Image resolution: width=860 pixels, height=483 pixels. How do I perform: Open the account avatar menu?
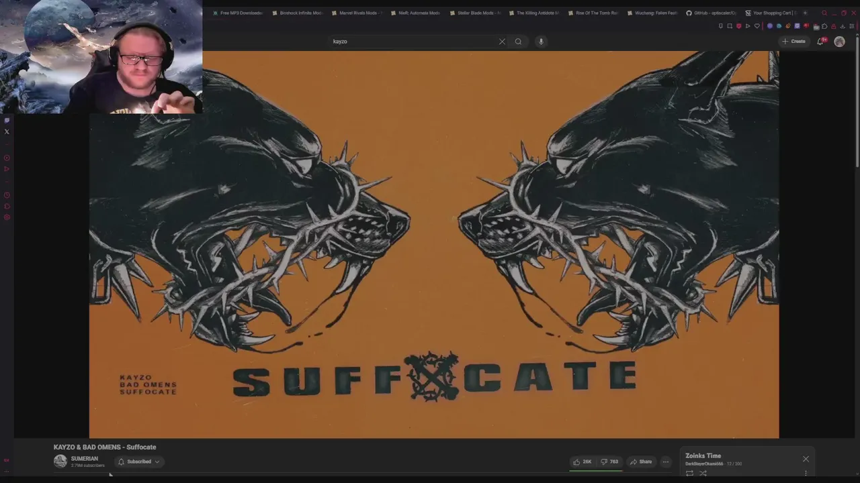tap(839, 42)
